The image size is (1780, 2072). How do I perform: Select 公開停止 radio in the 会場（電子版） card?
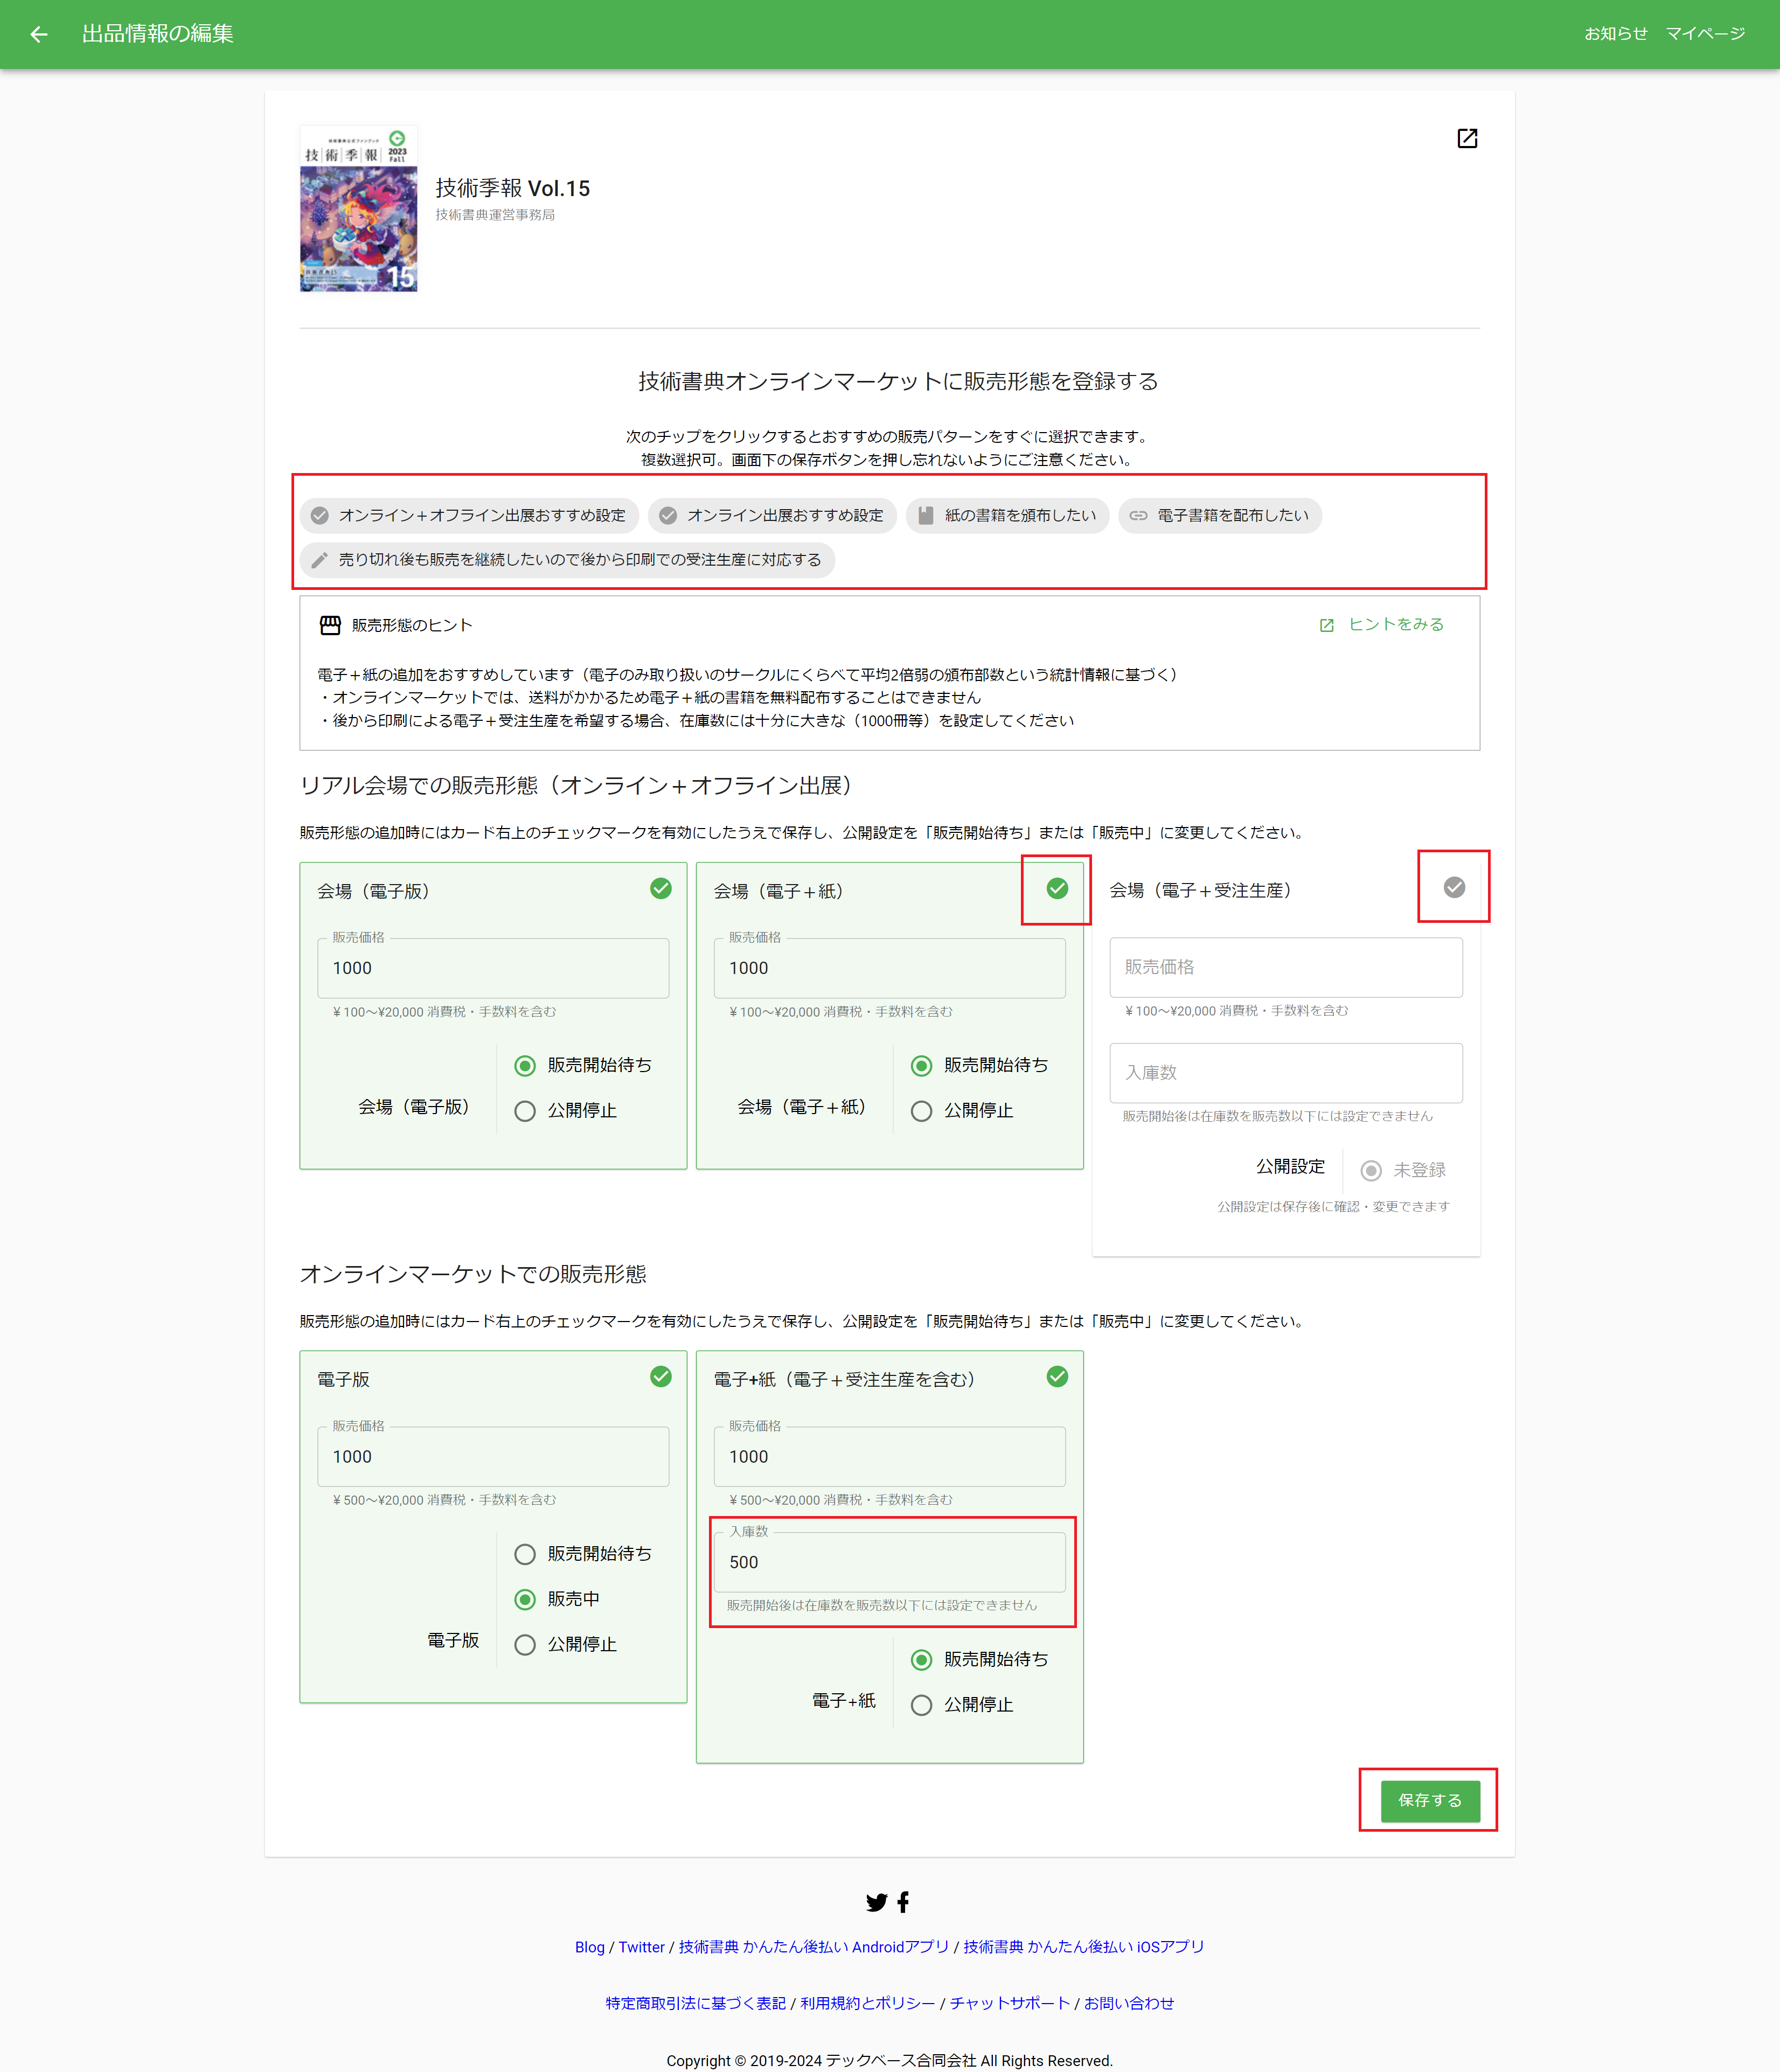(525, 1111)
